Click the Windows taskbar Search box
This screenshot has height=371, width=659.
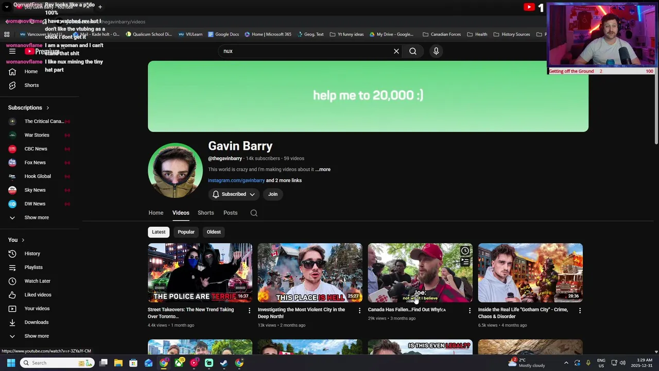[58, 363]
